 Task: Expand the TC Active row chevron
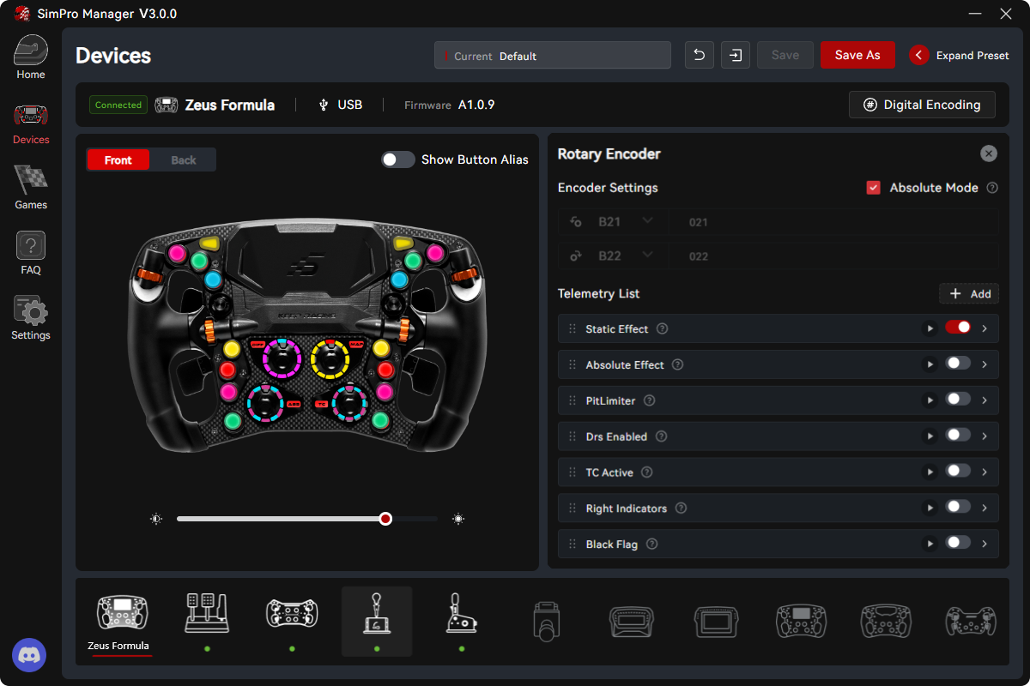(985, 472)
